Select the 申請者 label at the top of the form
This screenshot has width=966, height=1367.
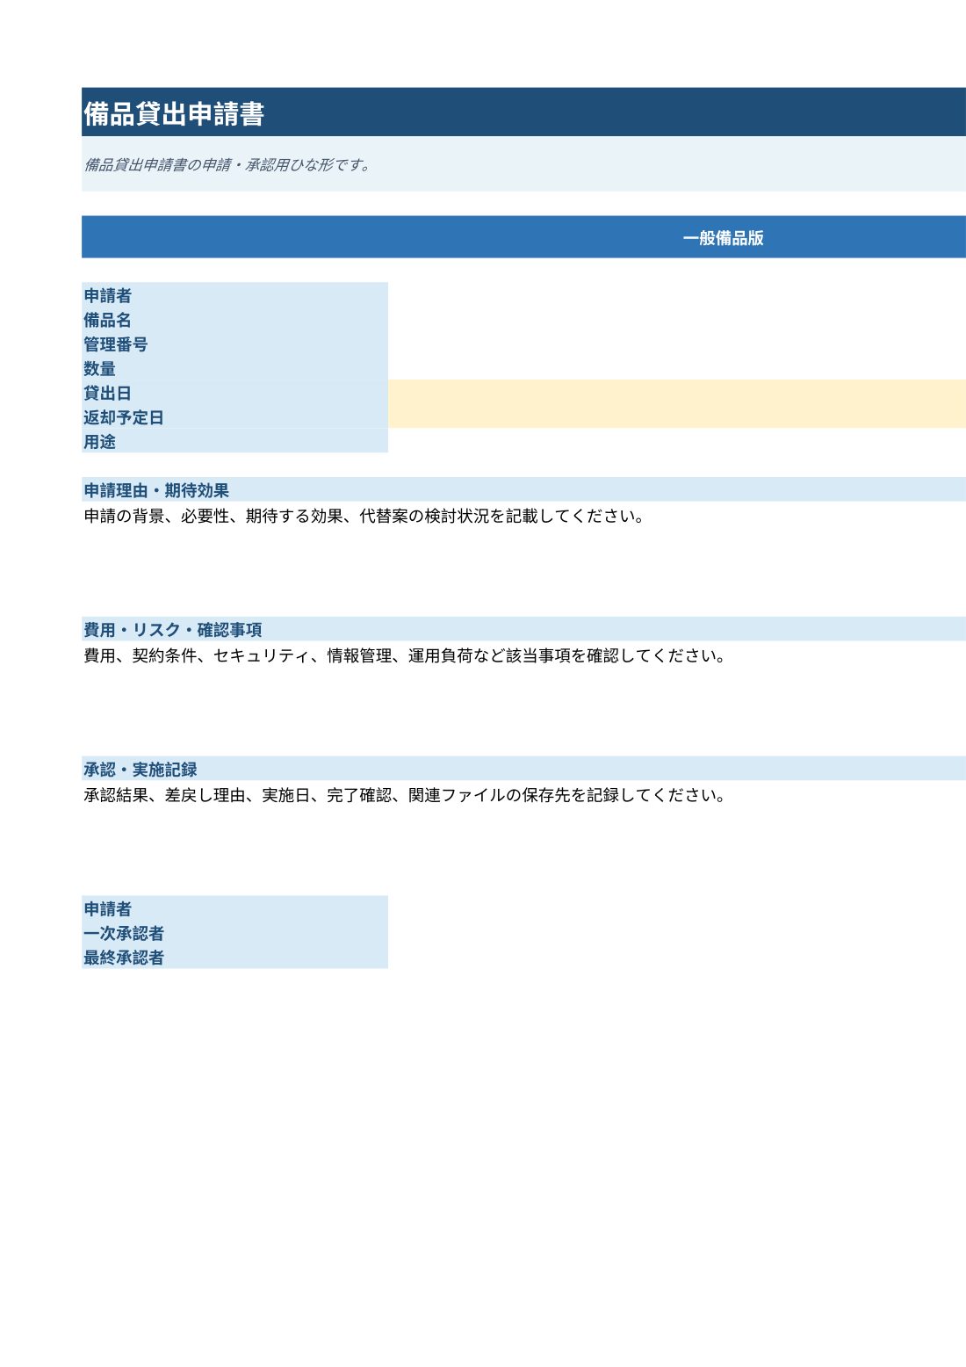click(234, 295)
